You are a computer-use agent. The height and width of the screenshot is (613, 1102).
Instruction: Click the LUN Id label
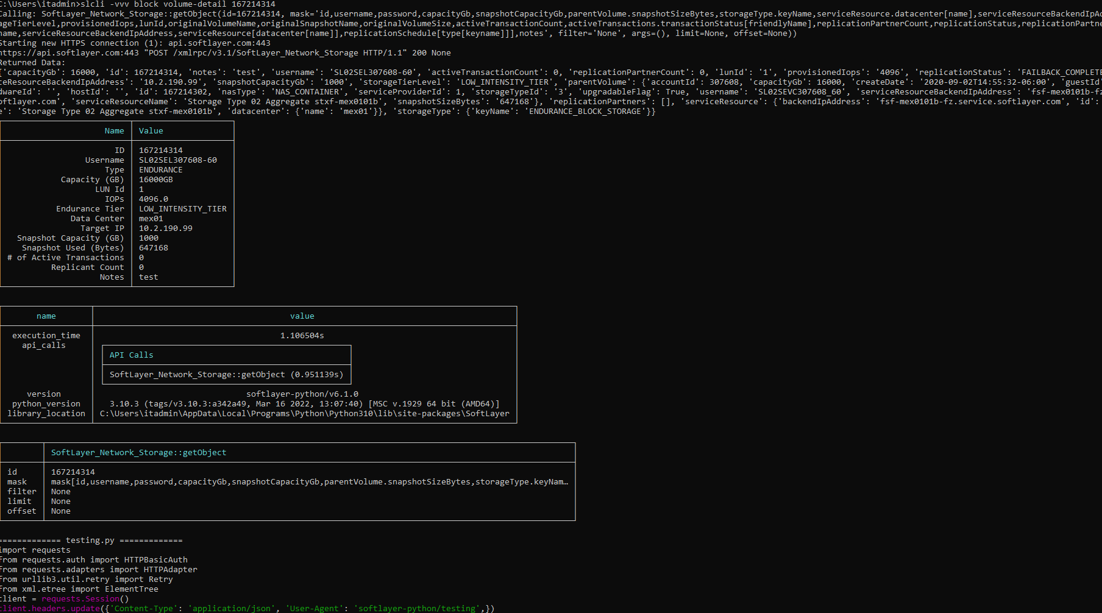pos(110,190)
